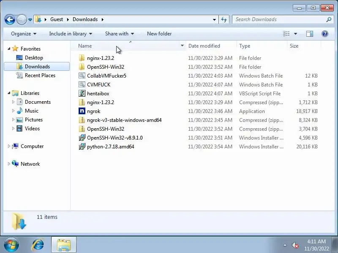
Task: Select Downloads in the address breadcrumb
Action: 85,19
